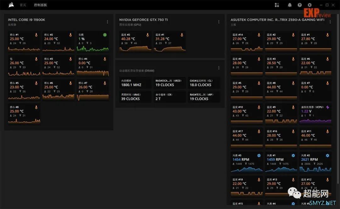Click the fan gear icon on 风扇 #2

point(327,155)
